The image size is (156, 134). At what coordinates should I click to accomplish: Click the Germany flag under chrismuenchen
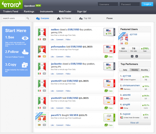(x=121, y=89)
